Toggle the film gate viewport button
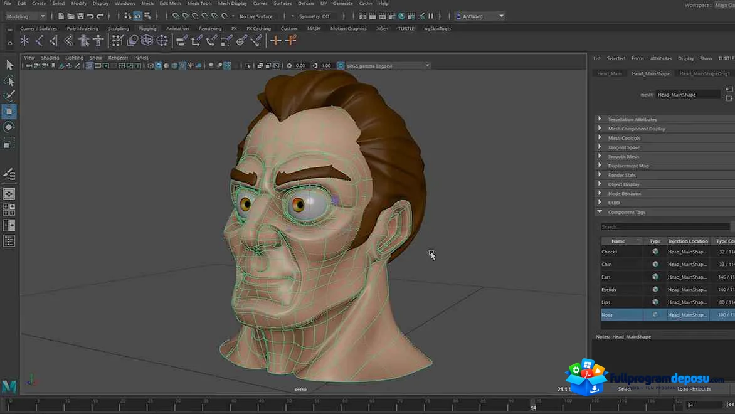The width and height of the screenshot is (735, 414). [98, 66]
